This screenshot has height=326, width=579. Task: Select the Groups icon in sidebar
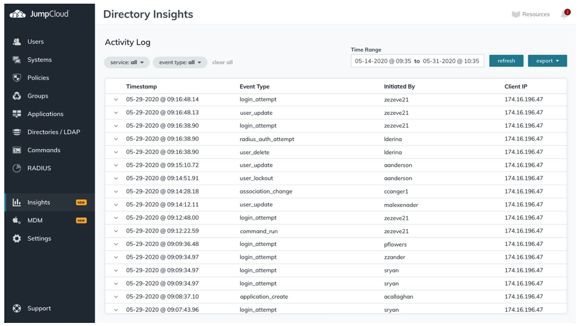tap(17, 96)
